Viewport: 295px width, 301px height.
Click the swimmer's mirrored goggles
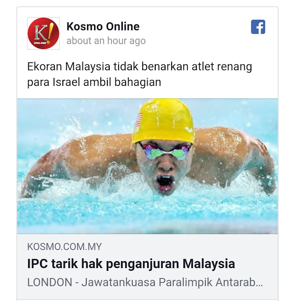point(165,152)
